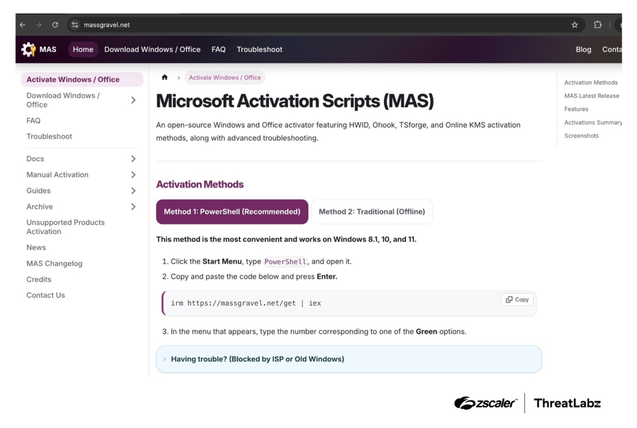Reload the massgravel.net page
The width and height of the screenshot is (637, 428).
click(x=55, y=25)
